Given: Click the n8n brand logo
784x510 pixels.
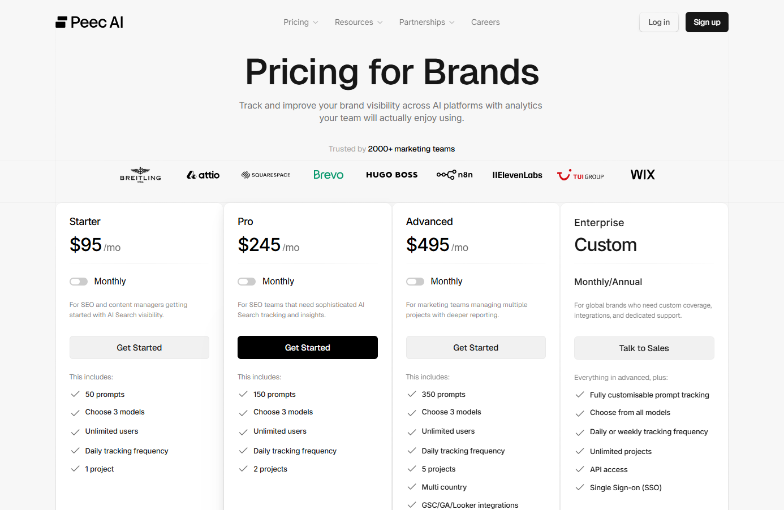Looking at the screenshot, I should pos(454,175).
